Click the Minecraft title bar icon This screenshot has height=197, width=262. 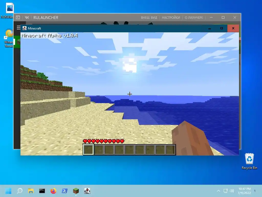[25, 28]
